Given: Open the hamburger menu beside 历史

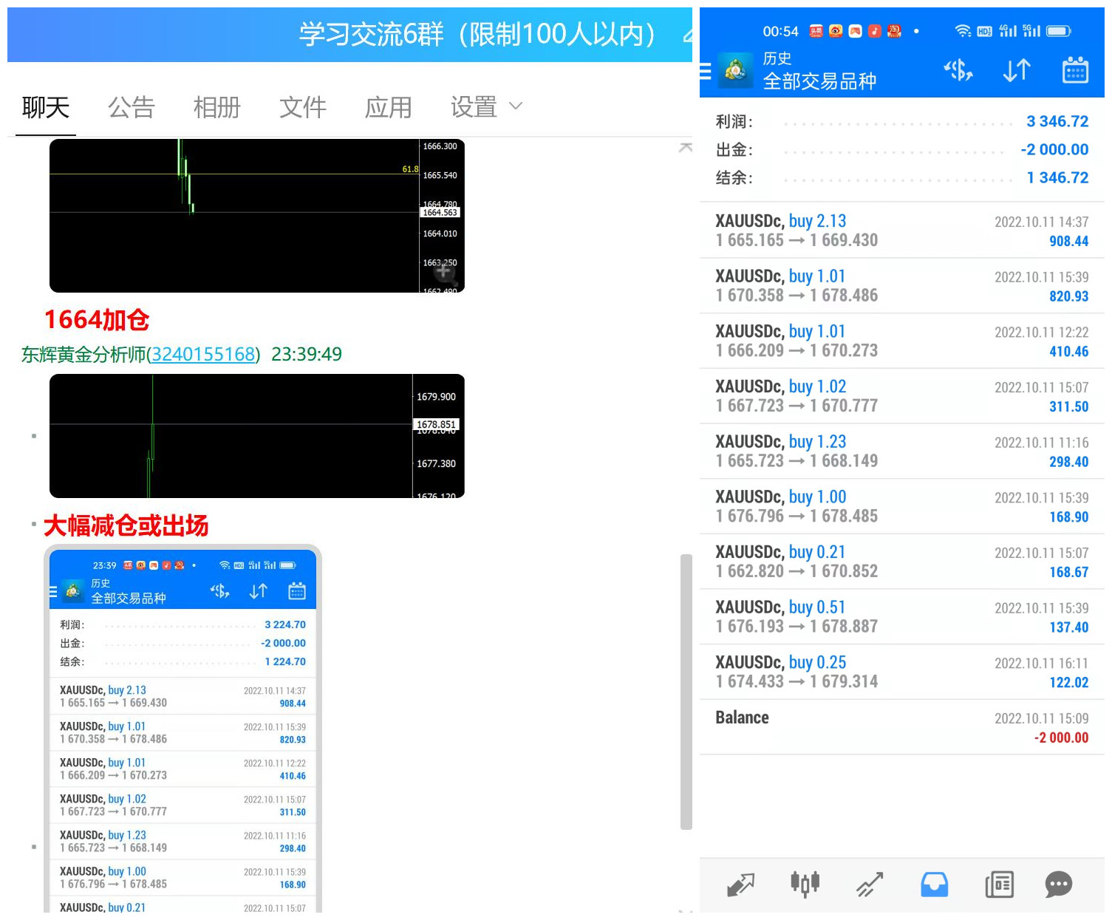Looking at the screenshot, I should point(706,71).
